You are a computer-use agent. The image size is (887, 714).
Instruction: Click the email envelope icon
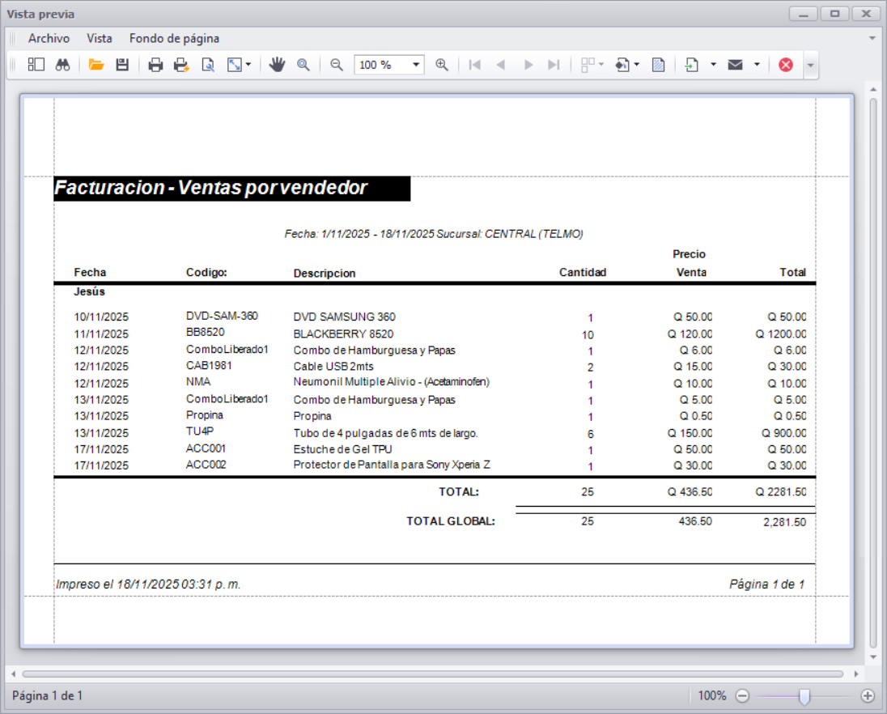[x=734, y=65]
